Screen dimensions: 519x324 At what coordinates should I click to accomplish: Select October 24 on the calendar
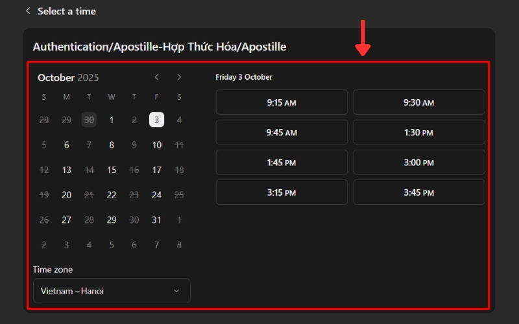point(156,195)
